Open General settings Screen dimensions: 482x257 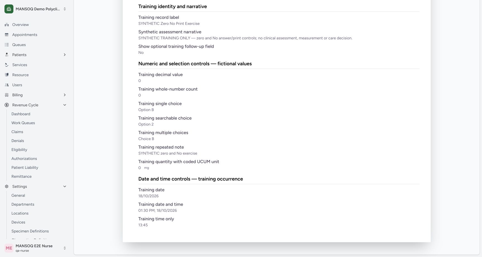point(18,195)
